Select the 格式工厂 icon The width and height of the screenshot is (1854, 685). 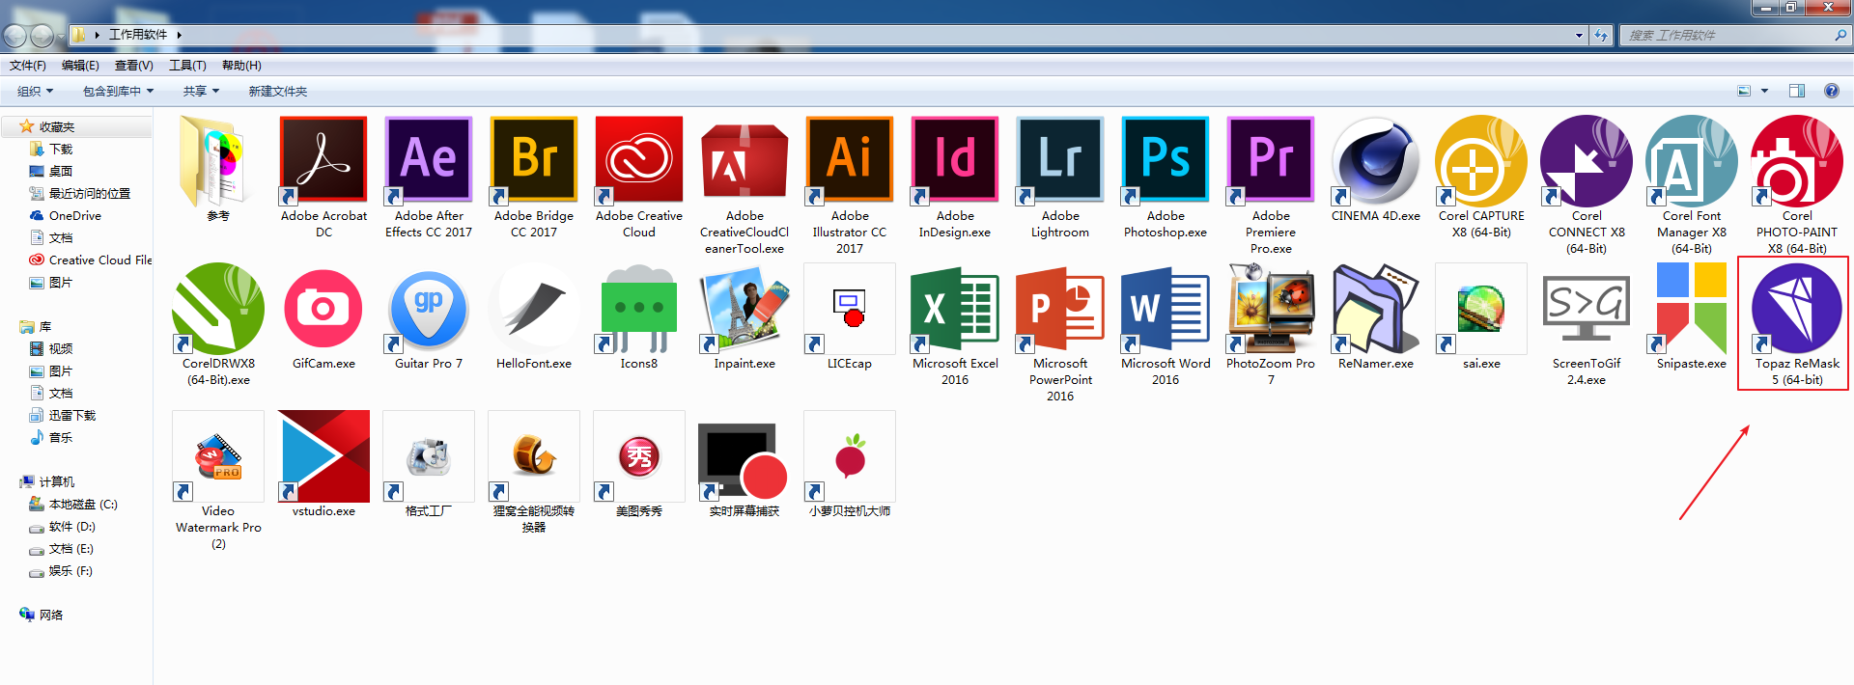[x=429, y=455]
